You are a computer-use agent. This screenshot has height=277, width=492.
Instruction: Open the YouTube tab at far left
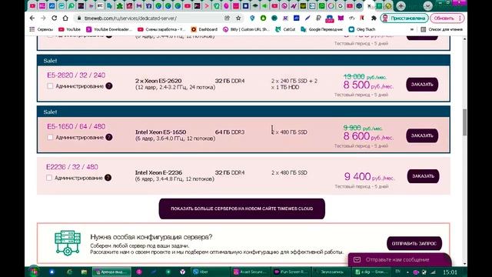(32, 5)
